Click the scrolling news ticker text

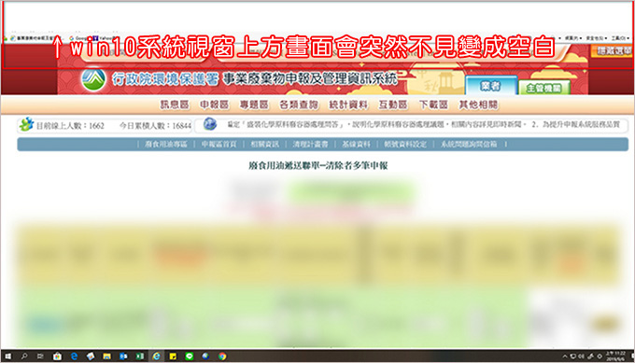(x=423, y=125)
